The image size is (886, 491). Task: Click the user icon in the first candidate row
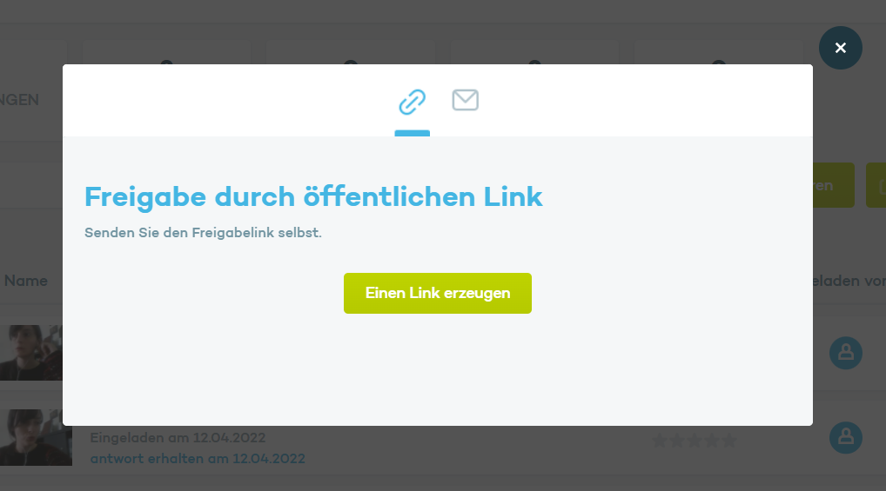pos(845,354)
